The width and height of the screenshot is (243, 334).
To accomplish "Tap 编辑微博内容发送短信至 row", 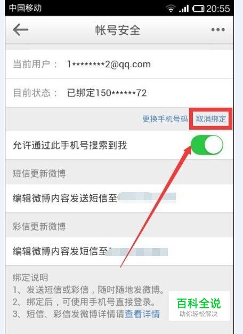I will (119, 198).
